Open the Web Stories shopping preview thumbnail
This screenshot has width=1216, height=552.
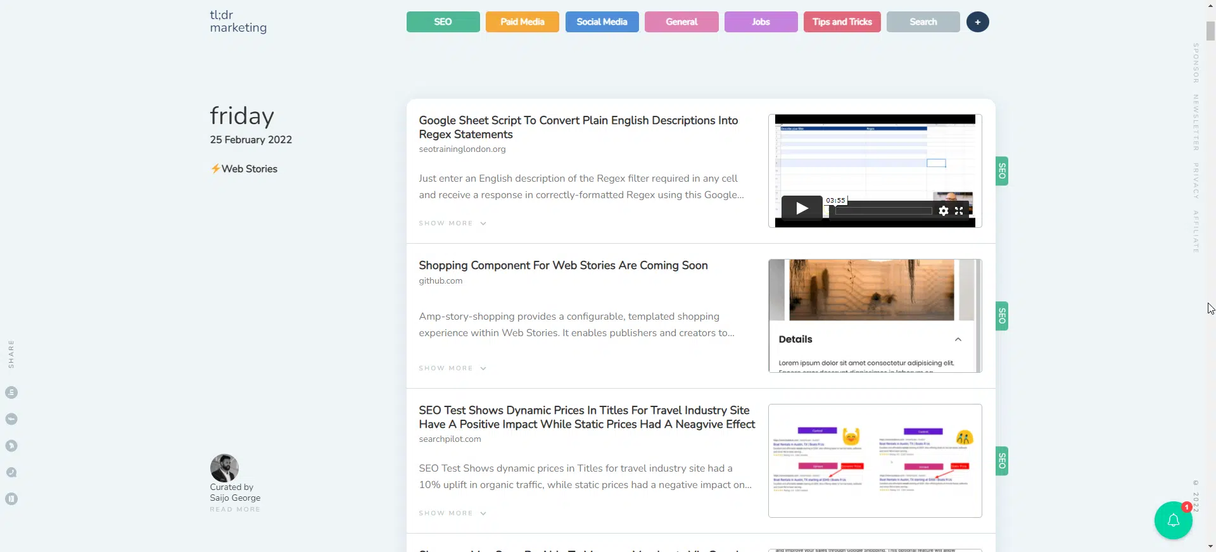click(875, 316)
